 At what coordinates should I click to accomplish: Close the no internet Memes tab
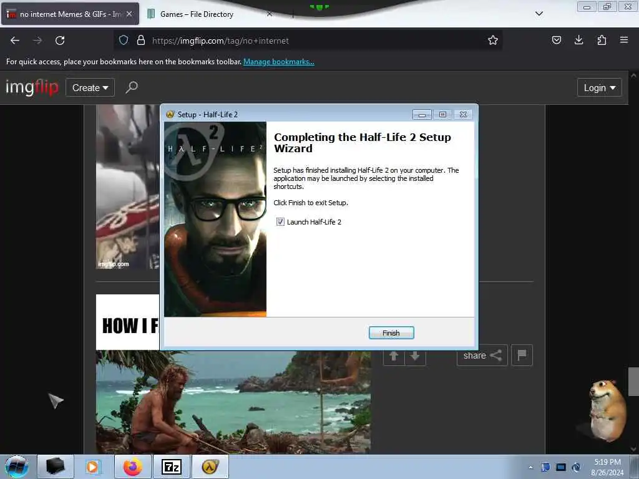[x=129, y=14]
